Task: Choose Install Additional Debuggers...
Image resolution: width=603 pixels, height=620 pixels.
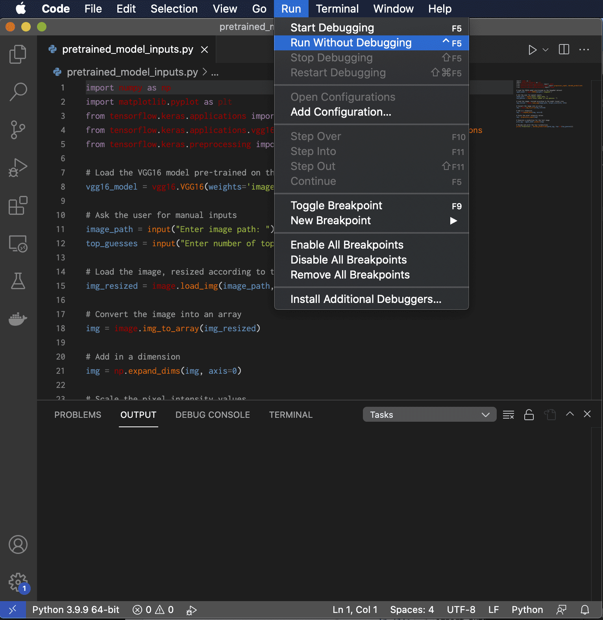Action: click(x=371, y=299)
